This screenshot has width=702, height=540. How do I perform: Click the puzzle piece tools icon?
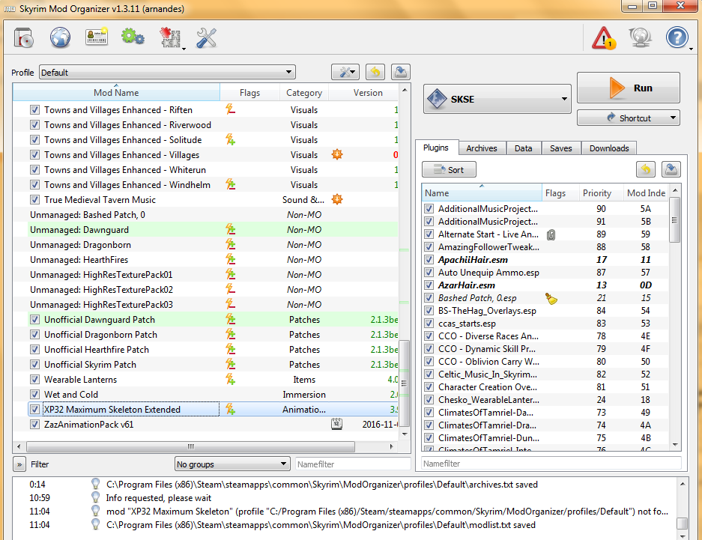pos(171,38)
